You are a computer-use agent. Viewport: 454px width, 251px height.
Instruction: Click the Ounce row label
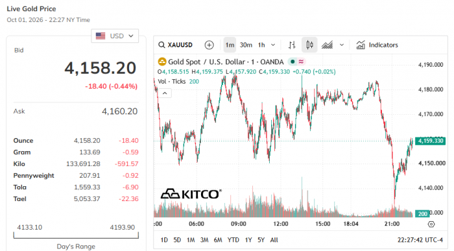point(23,141)
